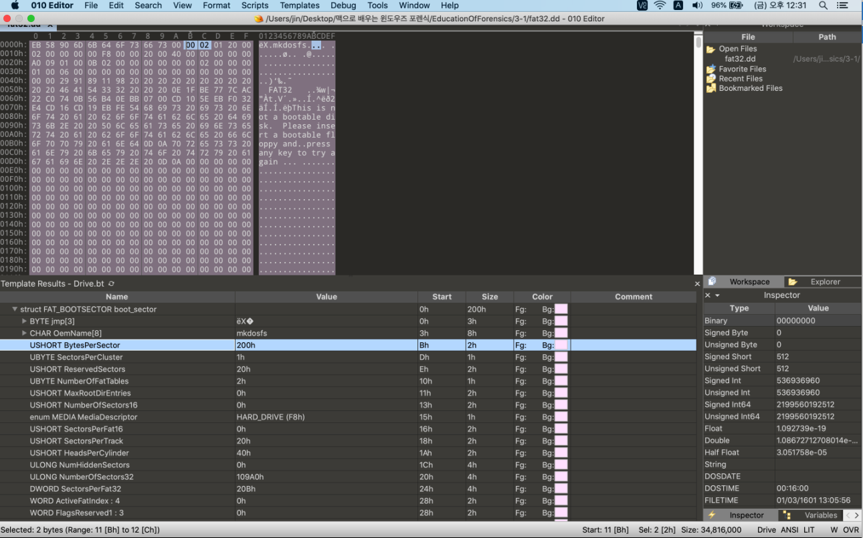Open the Scripts menu
Viewport: 863px width, 538px height.
coord(255,5)
